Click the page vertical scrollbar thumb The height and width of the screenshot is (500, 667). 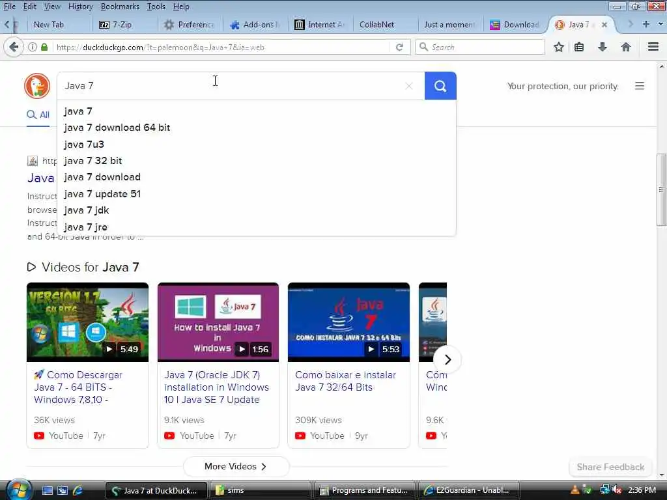[662, 189]
